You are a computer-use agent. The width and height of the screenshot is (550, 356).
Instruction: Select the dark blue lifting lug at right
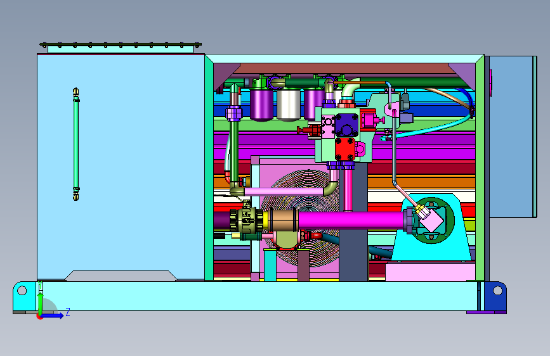tap(495, 296)
